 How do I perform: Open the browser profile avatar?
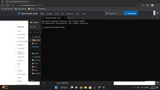pyautogui.click(x=152, y=5)
